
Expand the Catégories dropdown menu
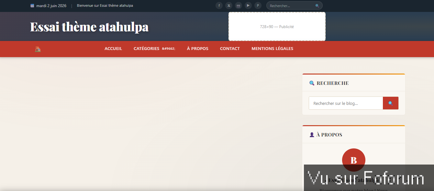point(154,49)
